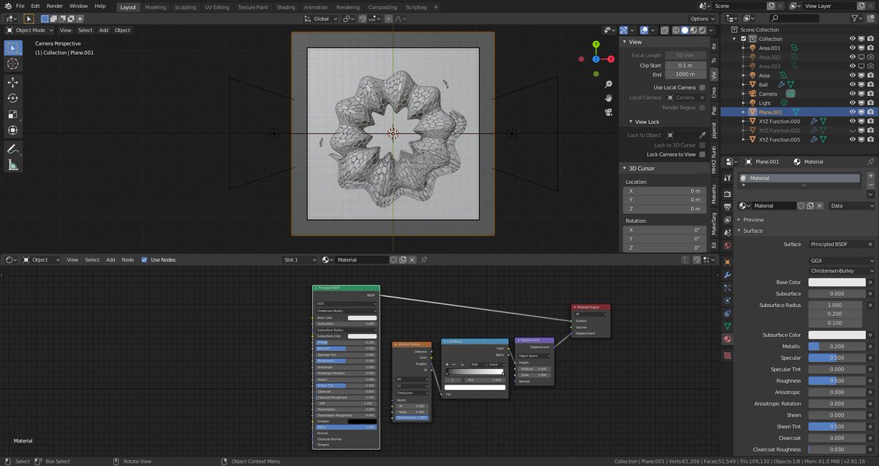
Task: Activate the Move tool
Action: pos(12,82)
